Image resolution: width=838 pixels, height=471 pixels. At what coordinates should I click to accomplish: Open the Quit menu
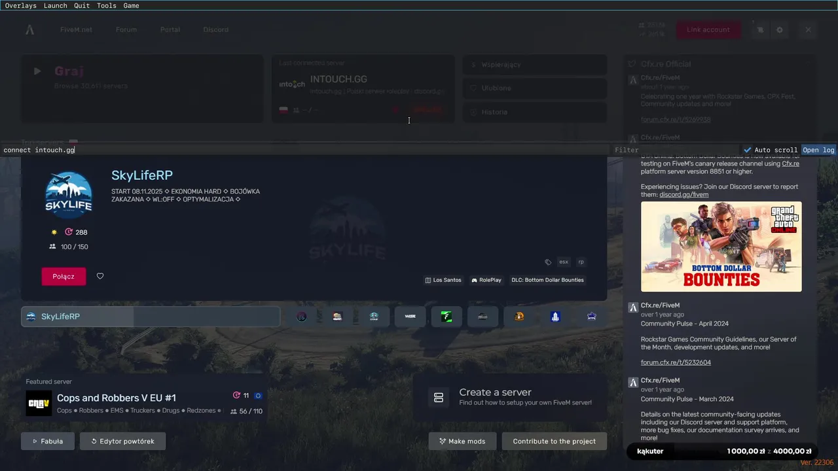point(82,5)
